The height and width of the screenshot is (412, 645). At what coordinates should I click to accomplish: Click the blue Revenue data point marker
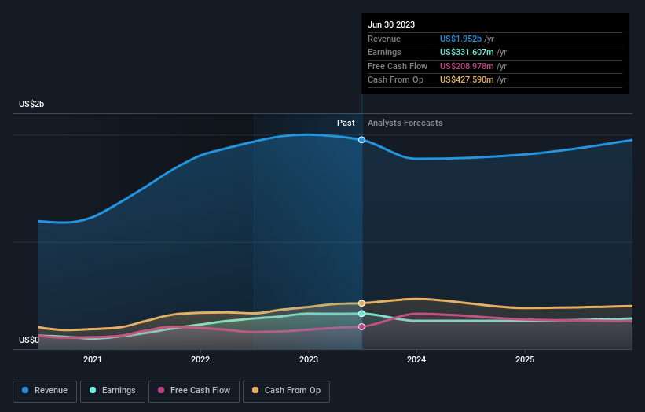coord(361,140)
